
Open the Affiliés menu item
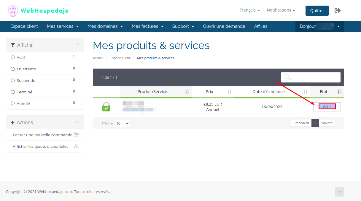(261, 26)
